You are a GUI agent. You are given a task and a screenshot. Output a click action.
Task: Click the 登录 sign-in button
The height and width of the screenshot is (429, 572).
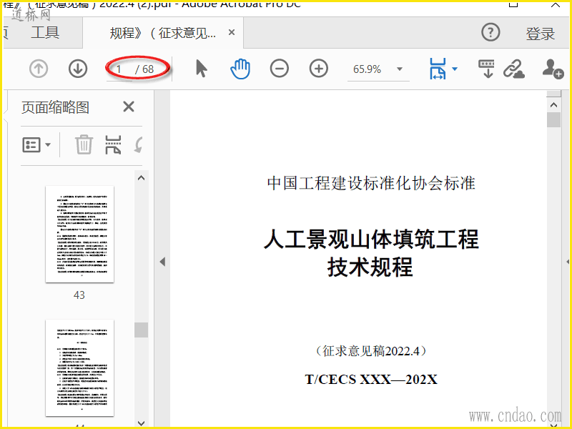pyautogui.click(x=541, y=34)
